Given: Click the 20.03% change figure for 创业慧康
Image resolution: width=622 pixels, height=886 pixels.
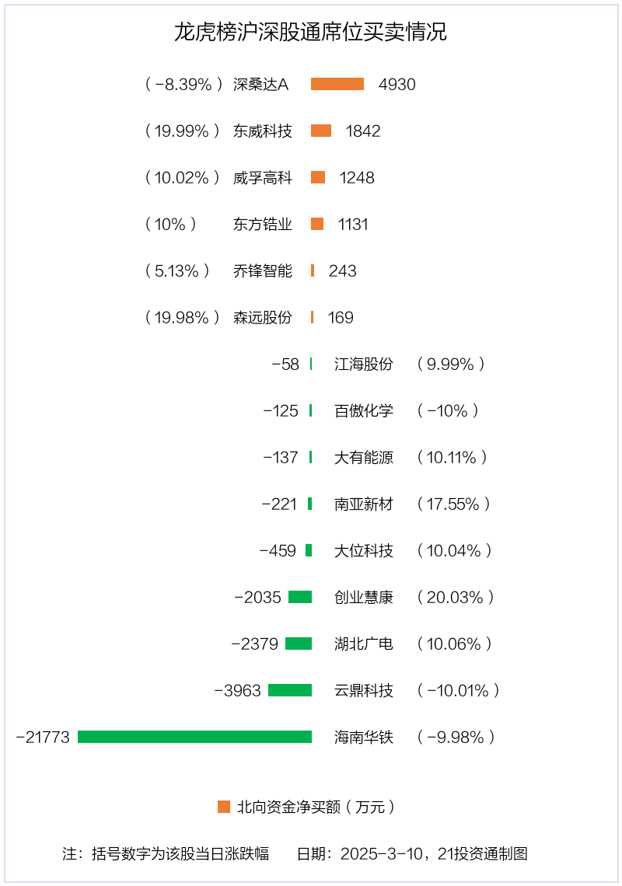Looking at the screenshot, I should 456,597.
